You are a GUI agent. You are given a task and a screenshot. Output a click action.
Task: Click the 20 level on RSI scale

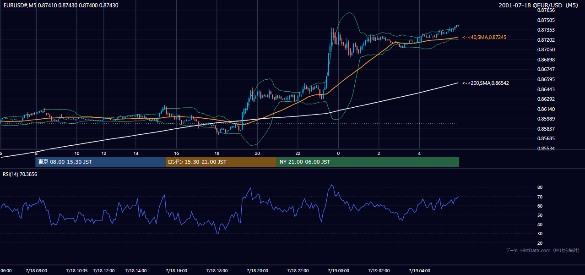click(540, 243)
